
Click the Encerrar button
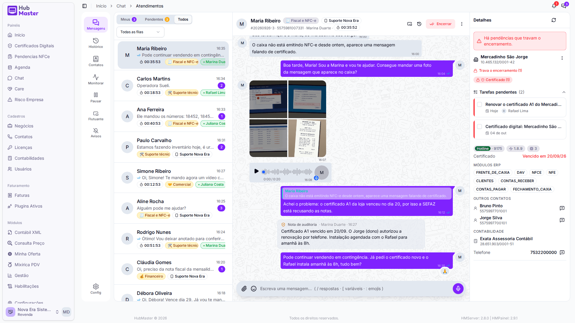pos(441,24)
